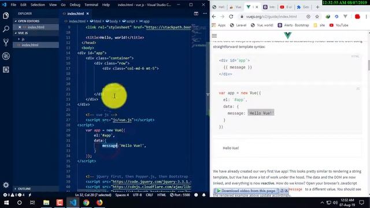Open the Explorer view in VS Code activity bar
The height and width of the screenshot is (208, 370).
[x=6, y=16]
